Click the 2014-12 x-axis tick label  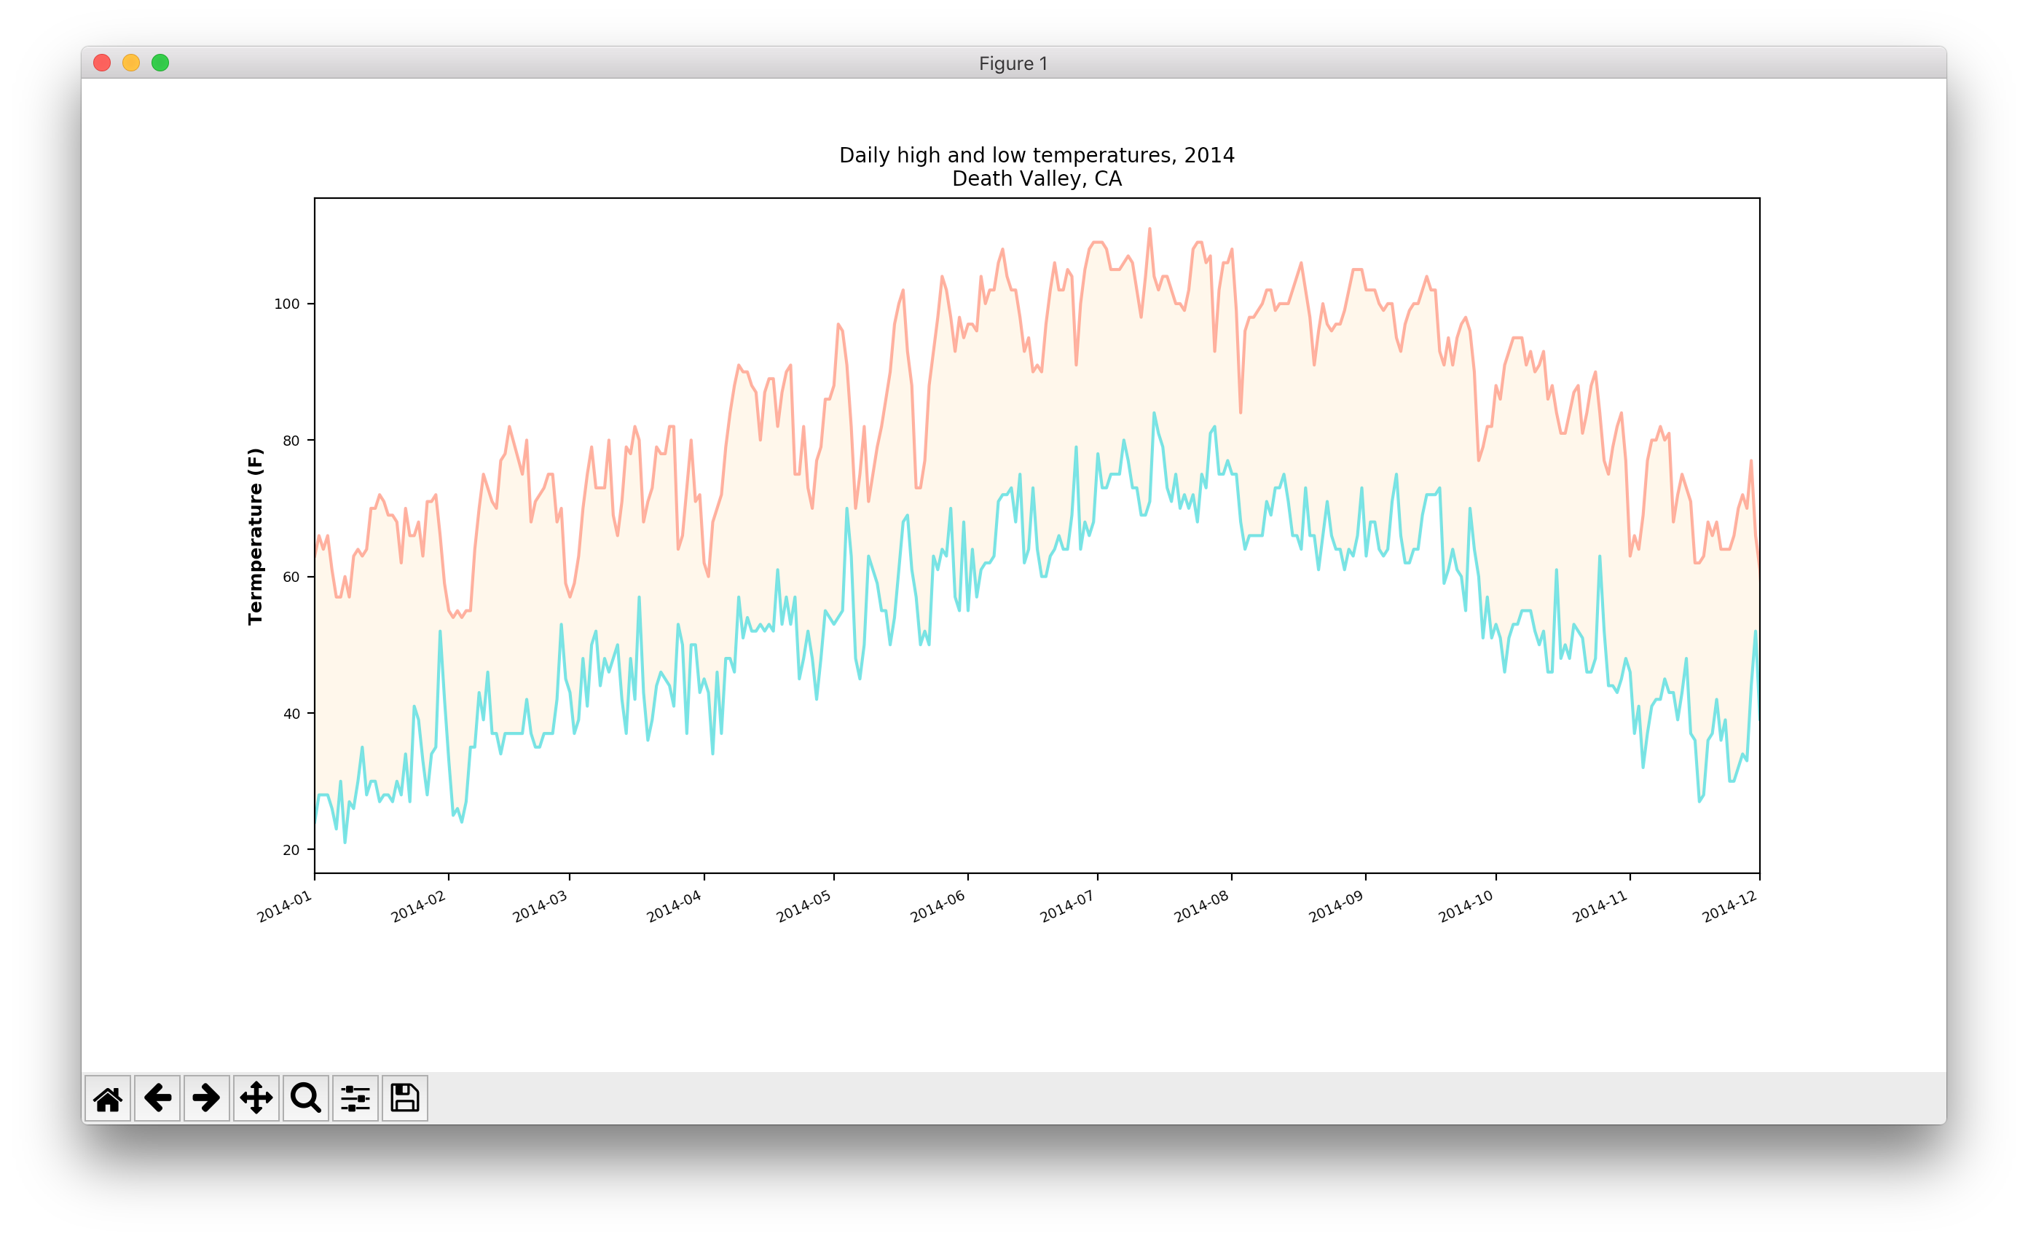click(1729, 906)
